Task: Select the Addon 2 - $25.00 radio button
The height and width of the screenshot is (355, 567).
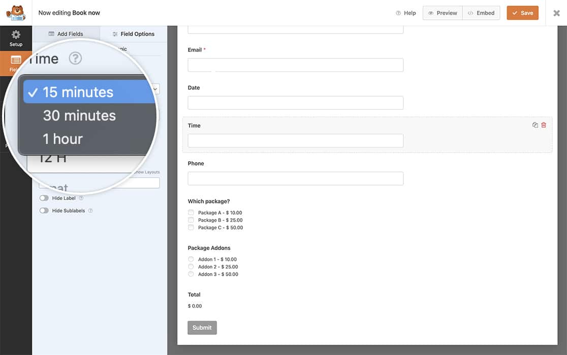Action: 191,267
